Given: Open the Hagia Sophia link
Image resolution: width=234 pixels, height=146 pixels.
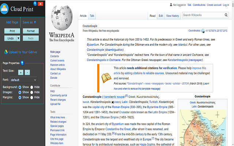Looking at the screenshot, I should [x=147, y=145].
